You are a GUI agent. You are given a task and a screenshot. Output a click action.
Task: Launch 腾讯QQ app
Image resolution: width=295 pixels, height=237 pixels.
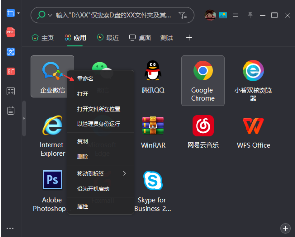pos(153,76)
